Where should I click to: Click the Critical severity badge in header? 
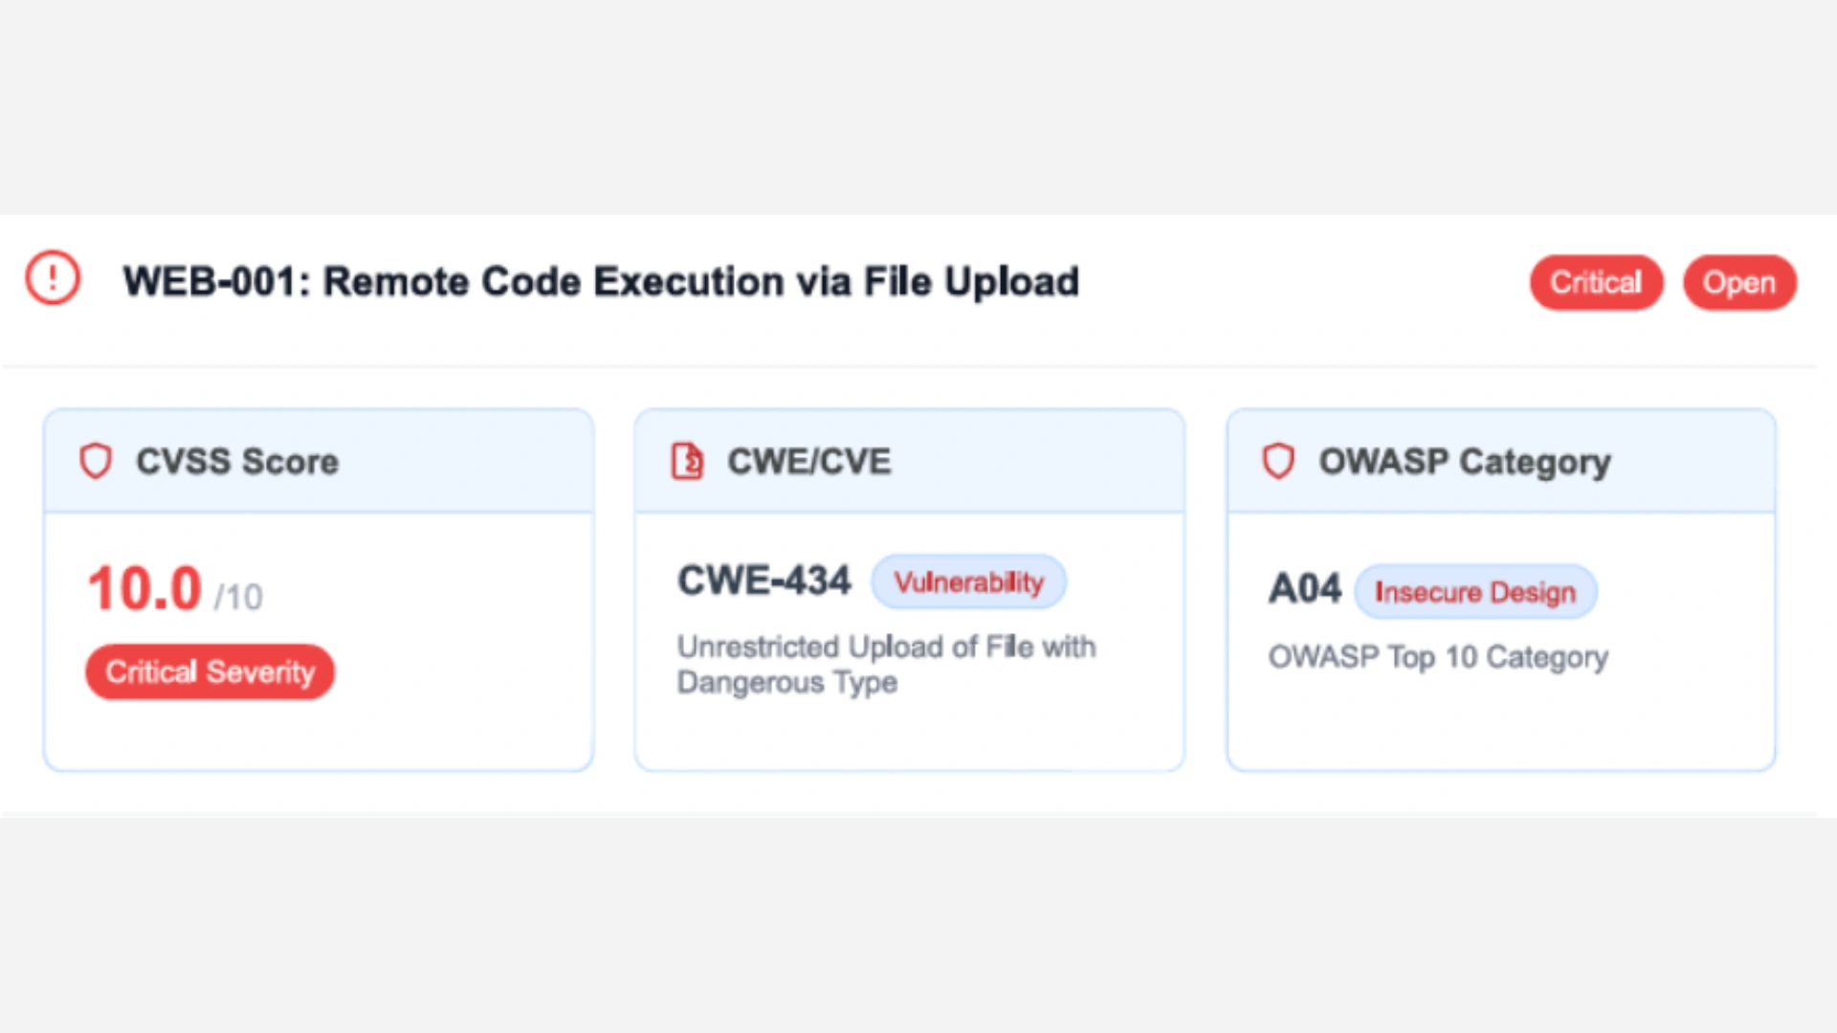(x=1596, y=282)
